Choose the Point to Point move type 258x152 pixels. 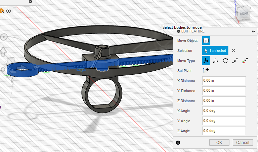235,61
